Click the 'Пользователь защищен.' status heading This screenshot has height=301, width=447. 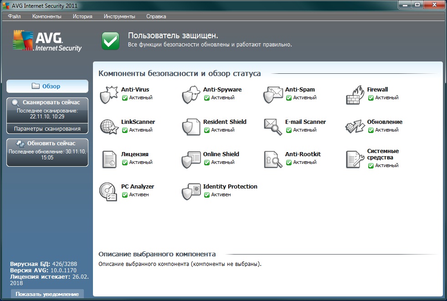(x=173, y=36)
